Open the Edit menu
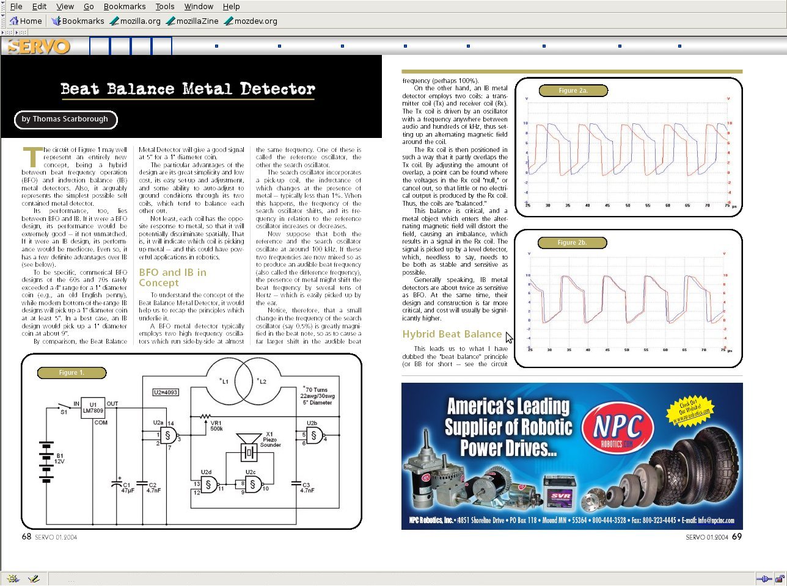 click(x=39, y=6)
